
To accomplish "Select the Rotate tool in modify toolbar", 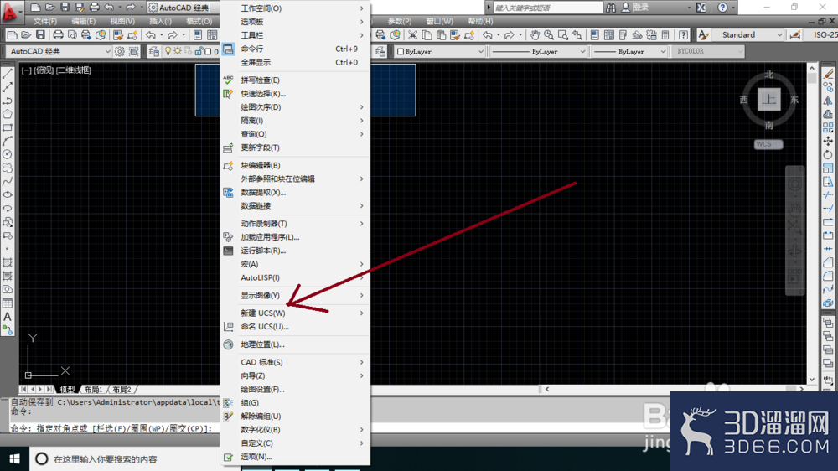I will pos(828,154).
